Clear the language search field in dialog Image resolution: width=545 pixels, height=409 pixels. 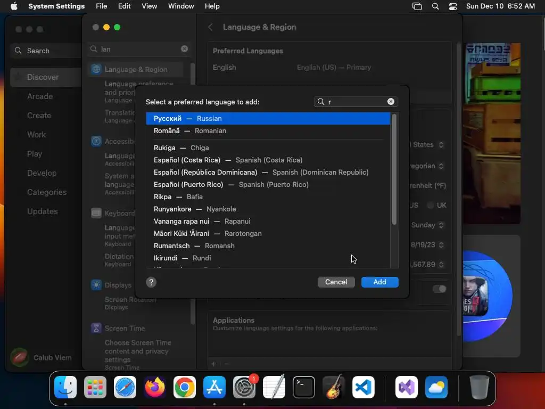391,102
